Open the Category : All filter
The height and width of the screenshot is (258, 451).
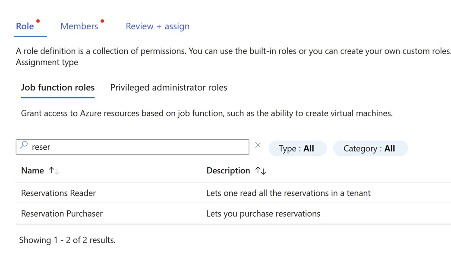[x=369, y=148]
